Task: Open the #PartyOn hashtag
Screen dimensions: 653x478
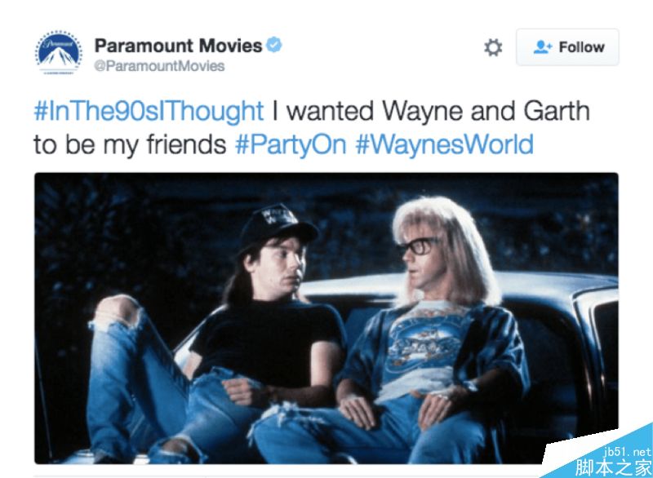Action: coord(291,144)
